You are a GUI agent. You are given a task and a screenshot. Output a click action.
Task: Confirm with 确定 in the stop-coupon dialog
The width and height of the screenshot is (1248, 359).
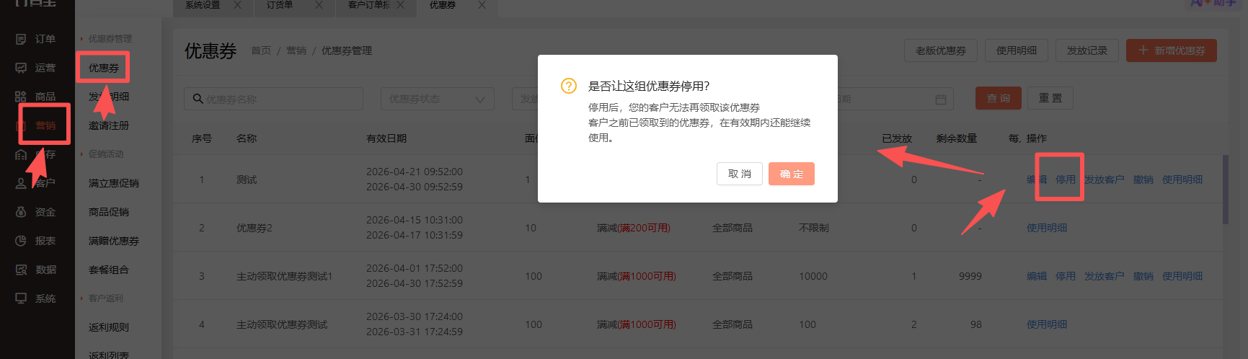coord(792,174)
